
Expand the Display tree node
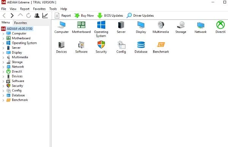pos(3,53)
